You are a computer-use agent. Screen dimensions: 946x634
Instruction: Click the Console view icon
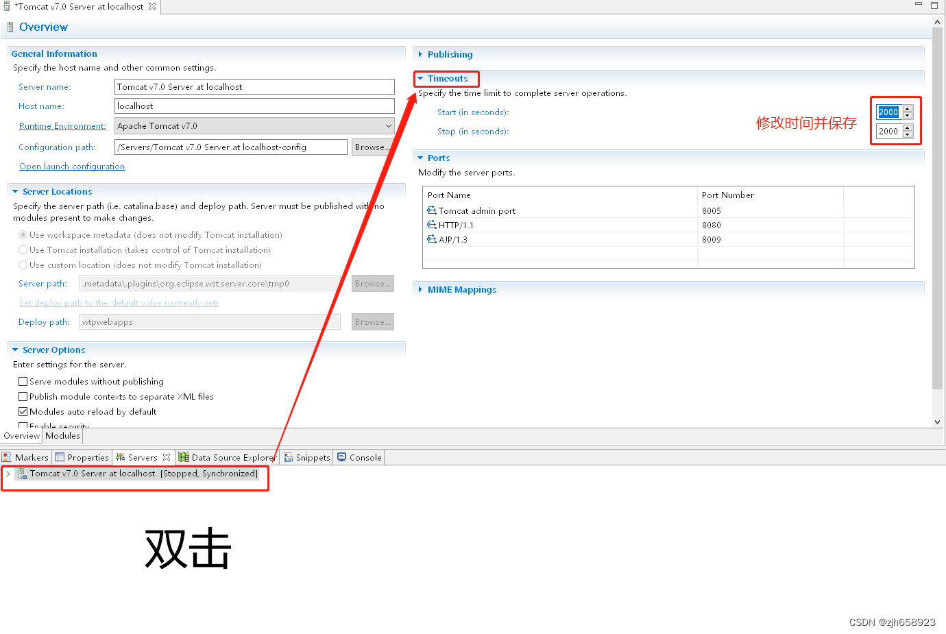(x=342, y=457)
